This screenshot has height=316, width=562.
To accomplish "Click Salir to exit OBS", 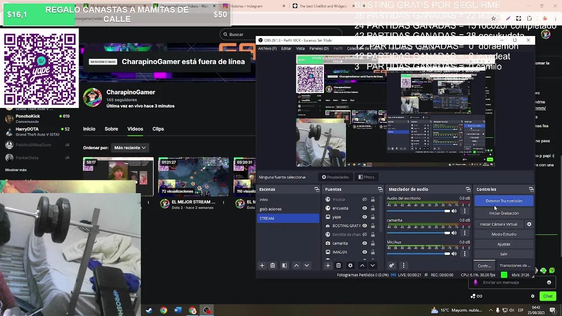I will click(504, 254).
